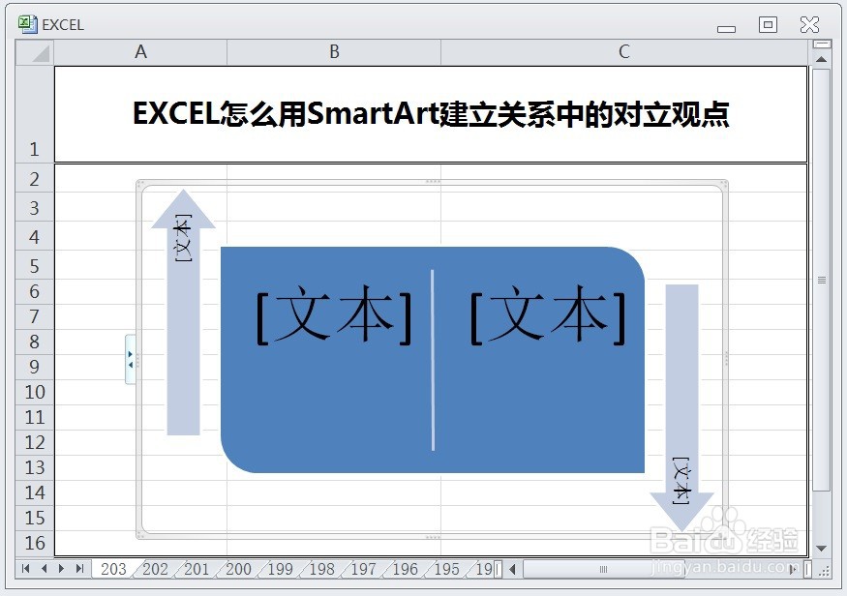This screenshot has width=847, height=596.
Task: Maximize the EXCEL window
Action: click(x=768, y=24)
